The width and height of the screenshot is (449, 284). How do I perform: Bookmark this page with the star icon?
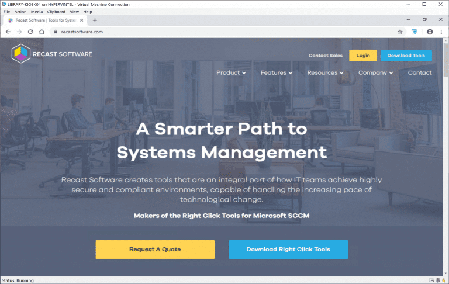pyautogui.click(x=400, y=32)
